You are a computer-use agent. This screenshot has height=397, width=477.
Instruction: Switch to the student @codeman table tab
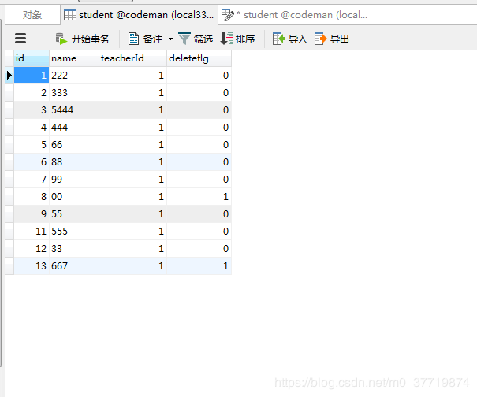(140, 15)
